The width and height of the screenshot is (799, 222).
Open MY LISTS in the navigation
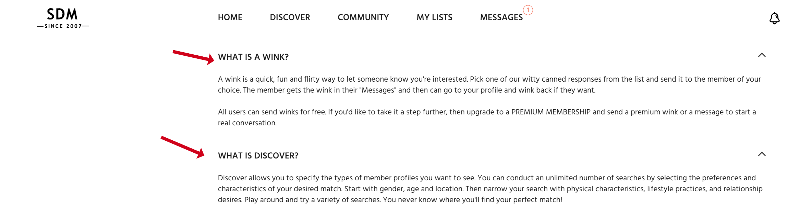point(434,17)
